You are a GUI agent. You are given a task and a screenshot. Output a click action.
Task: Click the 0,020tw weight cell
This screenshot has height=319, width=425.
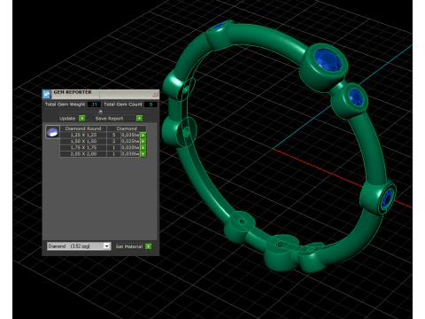[130, 148]
